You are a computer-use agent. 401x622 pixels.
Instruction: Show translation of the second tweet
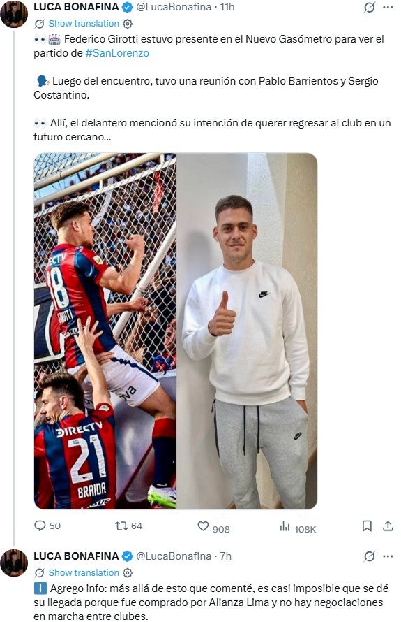click(84, 573)
